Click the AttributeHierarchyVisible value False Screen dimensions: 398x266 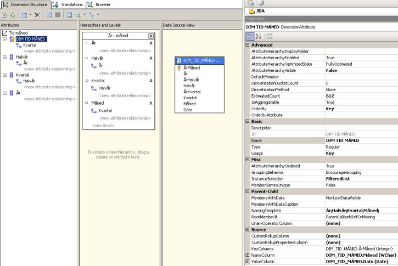361,71
